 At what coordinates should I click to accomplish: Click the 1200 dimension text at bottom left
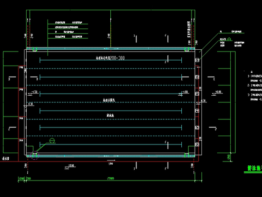click(22, 178)
